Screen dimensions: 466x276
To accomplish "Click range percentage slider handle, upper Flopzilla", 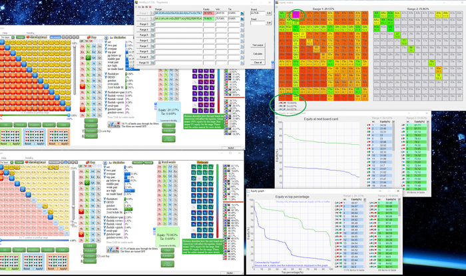I will [x=69, y=115].
